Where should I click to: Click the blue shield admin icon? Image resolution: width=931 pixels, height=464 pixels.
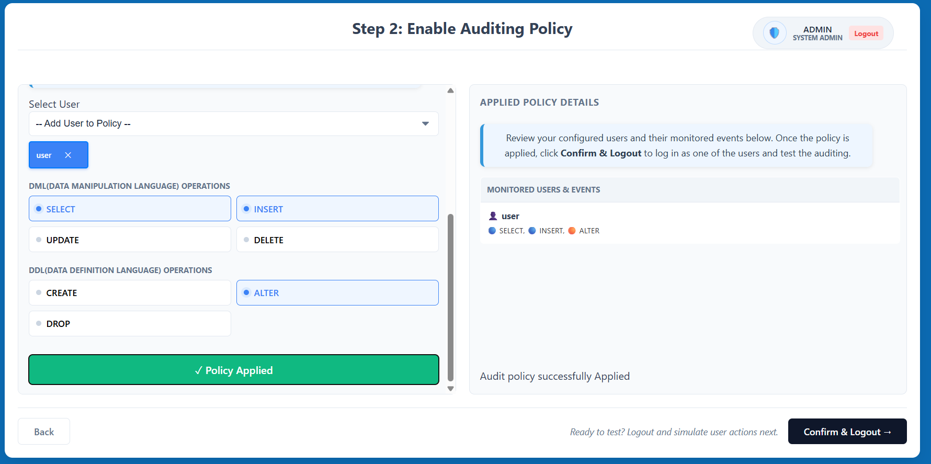coord(775,33)
